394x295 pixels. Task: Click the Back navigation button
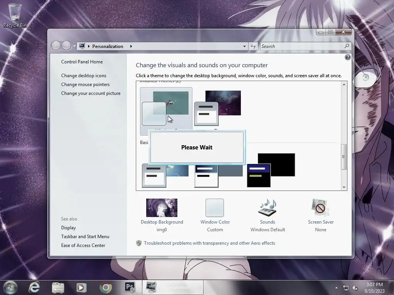56,46
